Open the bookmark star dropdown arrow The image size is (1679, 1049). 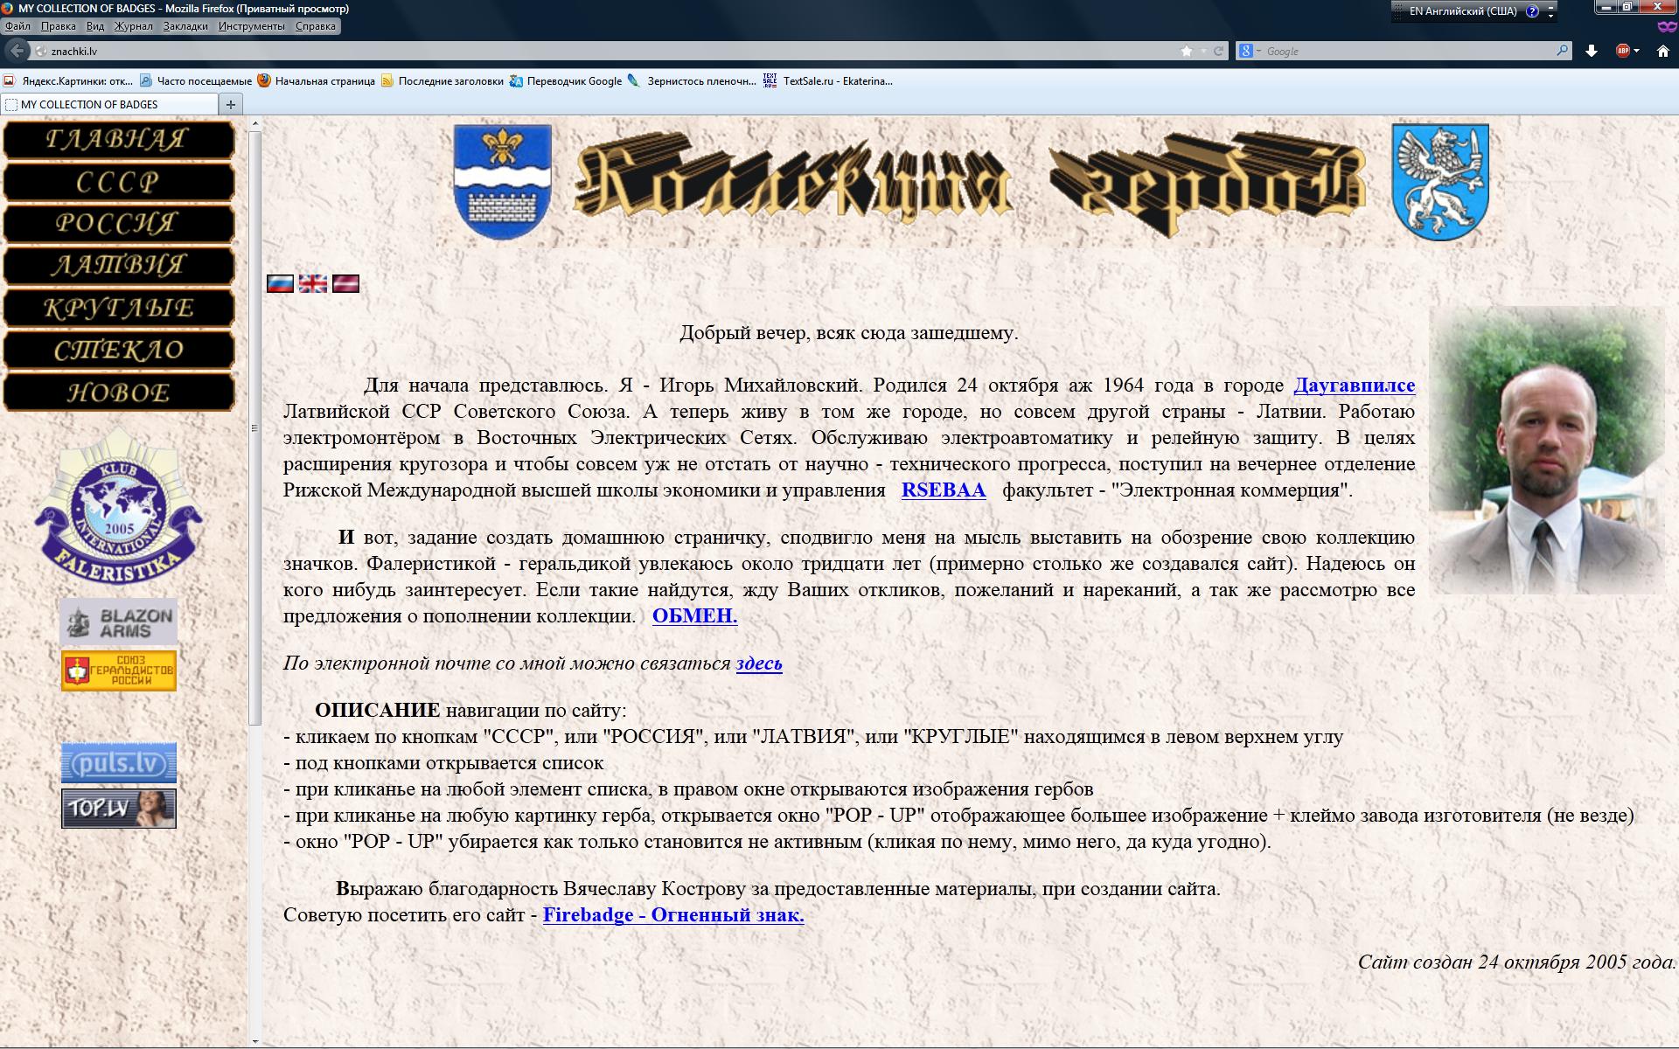coord(1202,52)
